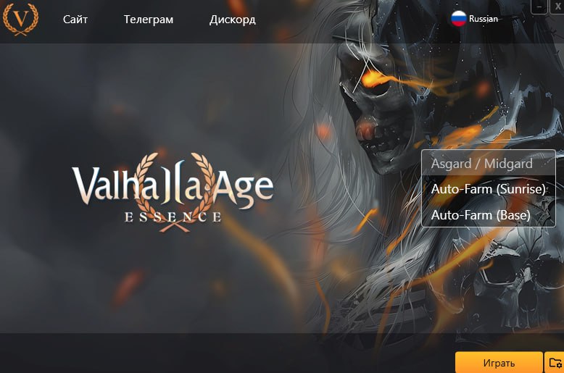Open the Телеграм link

click(x=148, y=20)
